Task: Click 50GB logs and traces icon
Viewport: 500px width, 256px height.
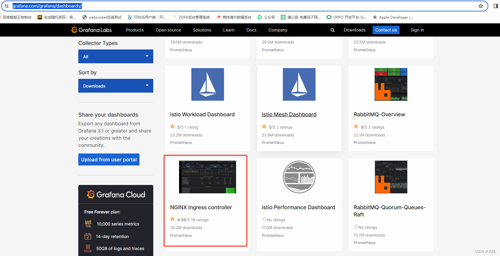Action: pos(88,249)
